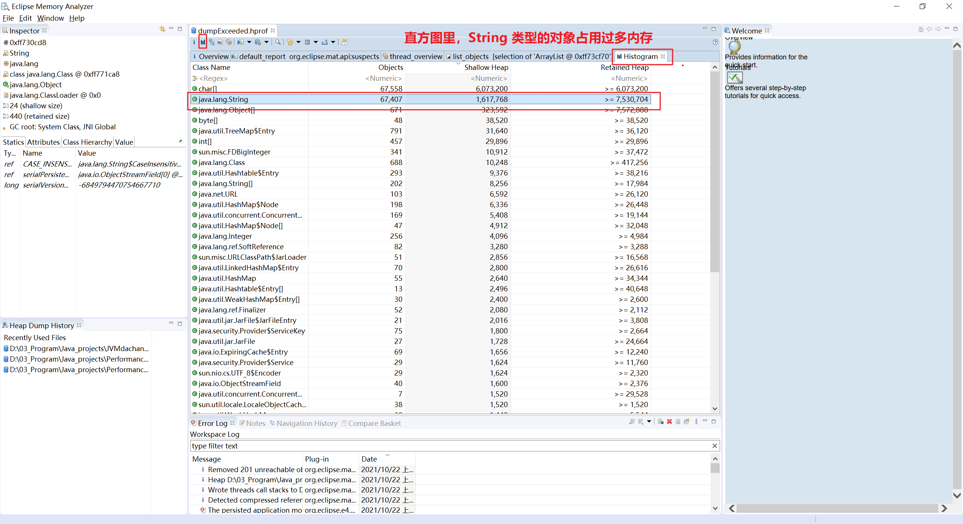Click the Open Log file icon
963x524 pixels.
pos(678,421)
